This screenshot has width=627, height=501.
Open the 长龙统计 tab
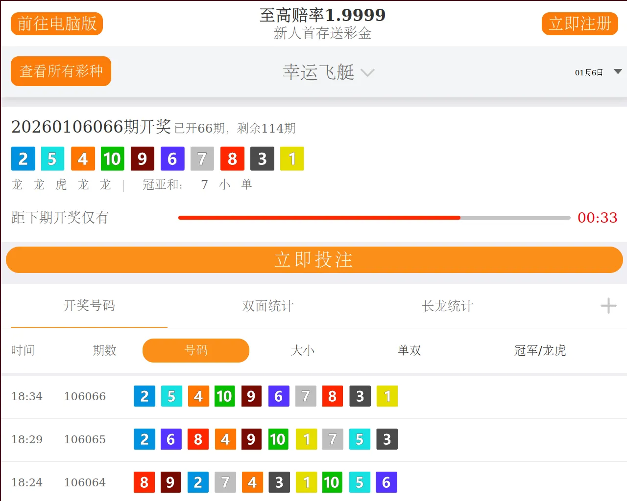(x=447, y=306)
